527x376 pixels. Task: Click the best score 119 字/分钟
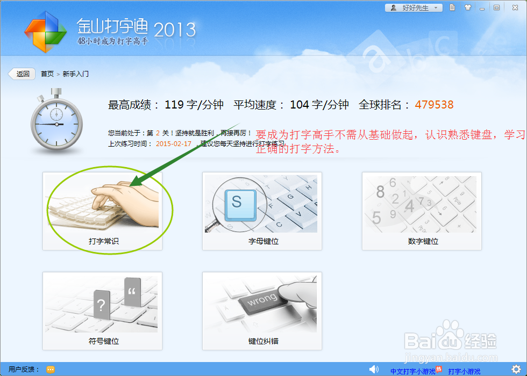[x=194, y=105]
